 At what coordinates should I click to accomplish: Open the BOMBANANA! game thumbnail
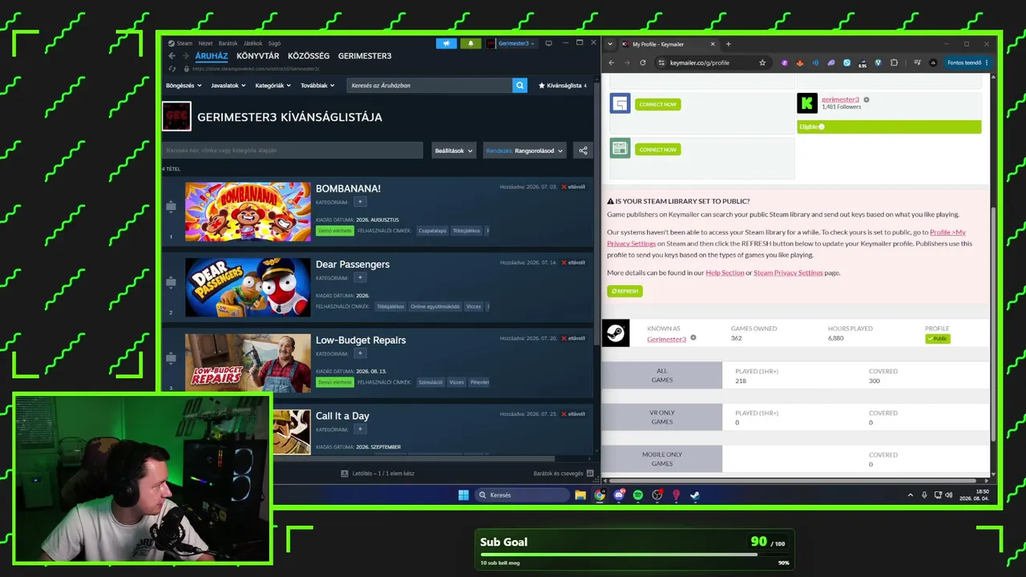[x=248, y=212]
